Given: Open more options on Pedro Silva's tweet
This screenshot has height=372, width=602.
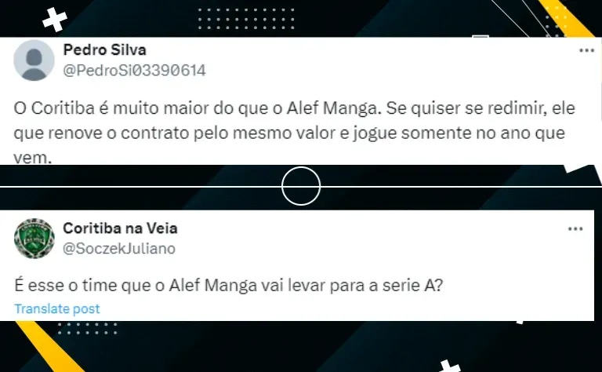Looking at the screenshot, I should 586,50.
